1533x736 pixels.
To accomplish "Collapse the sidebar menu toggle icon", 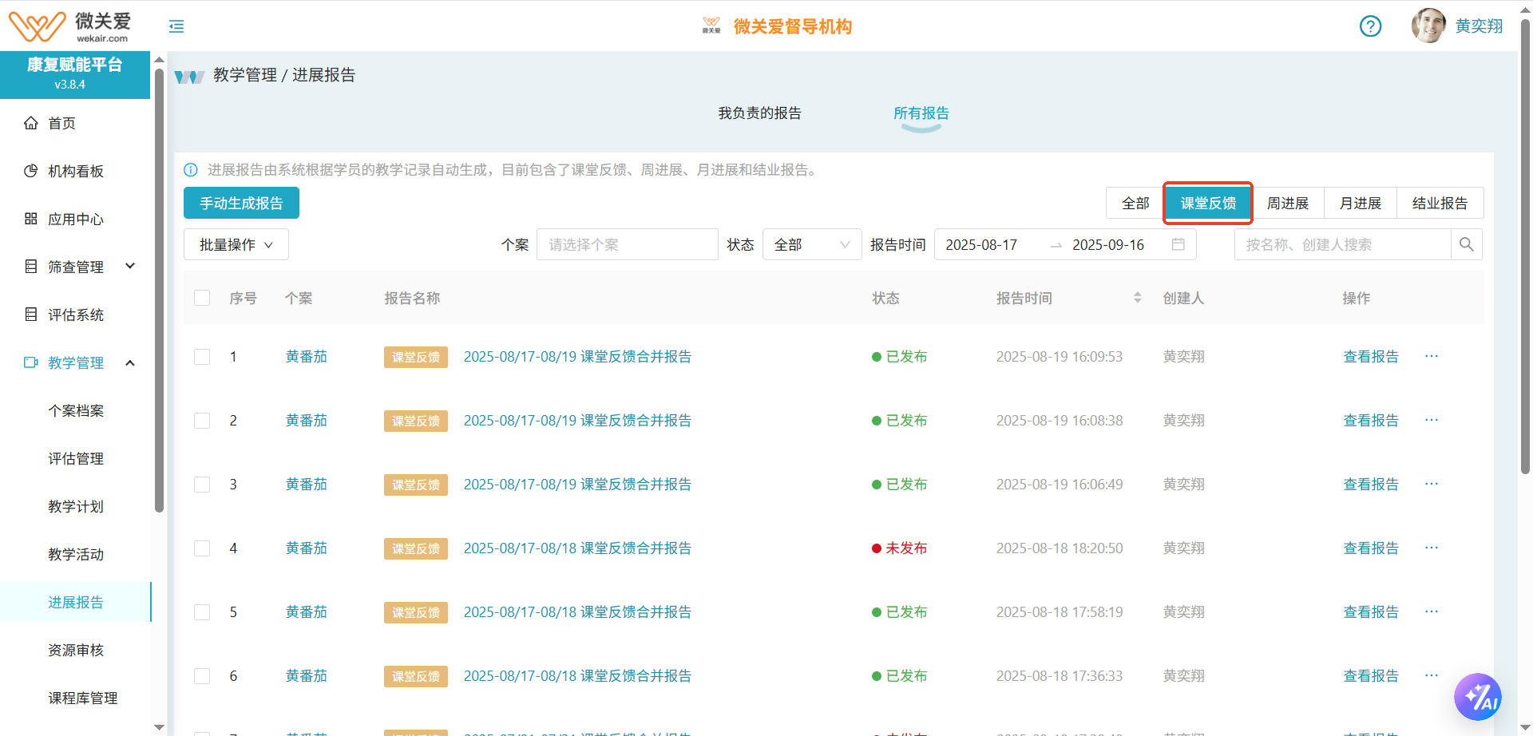I will (x=176, y=26).
